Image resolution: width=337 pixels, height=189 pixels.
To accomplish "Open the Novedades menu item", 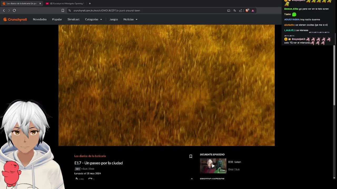I will pos(40,19).
